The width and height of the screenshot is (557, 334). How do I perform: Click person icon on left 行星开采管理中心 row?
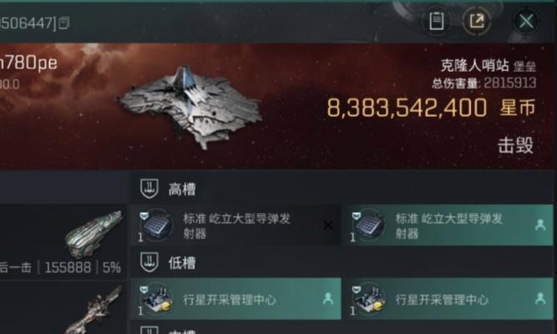pos(328,299)
